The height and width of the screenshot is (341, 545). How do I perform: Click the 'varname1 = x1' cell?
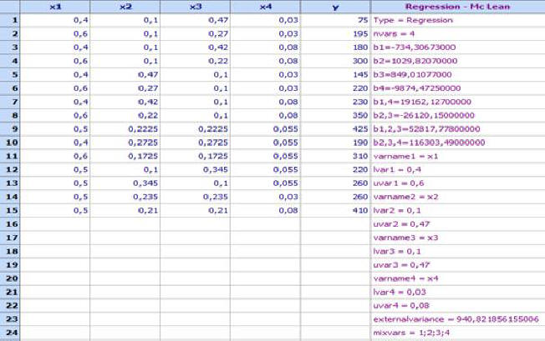(457, 156)
